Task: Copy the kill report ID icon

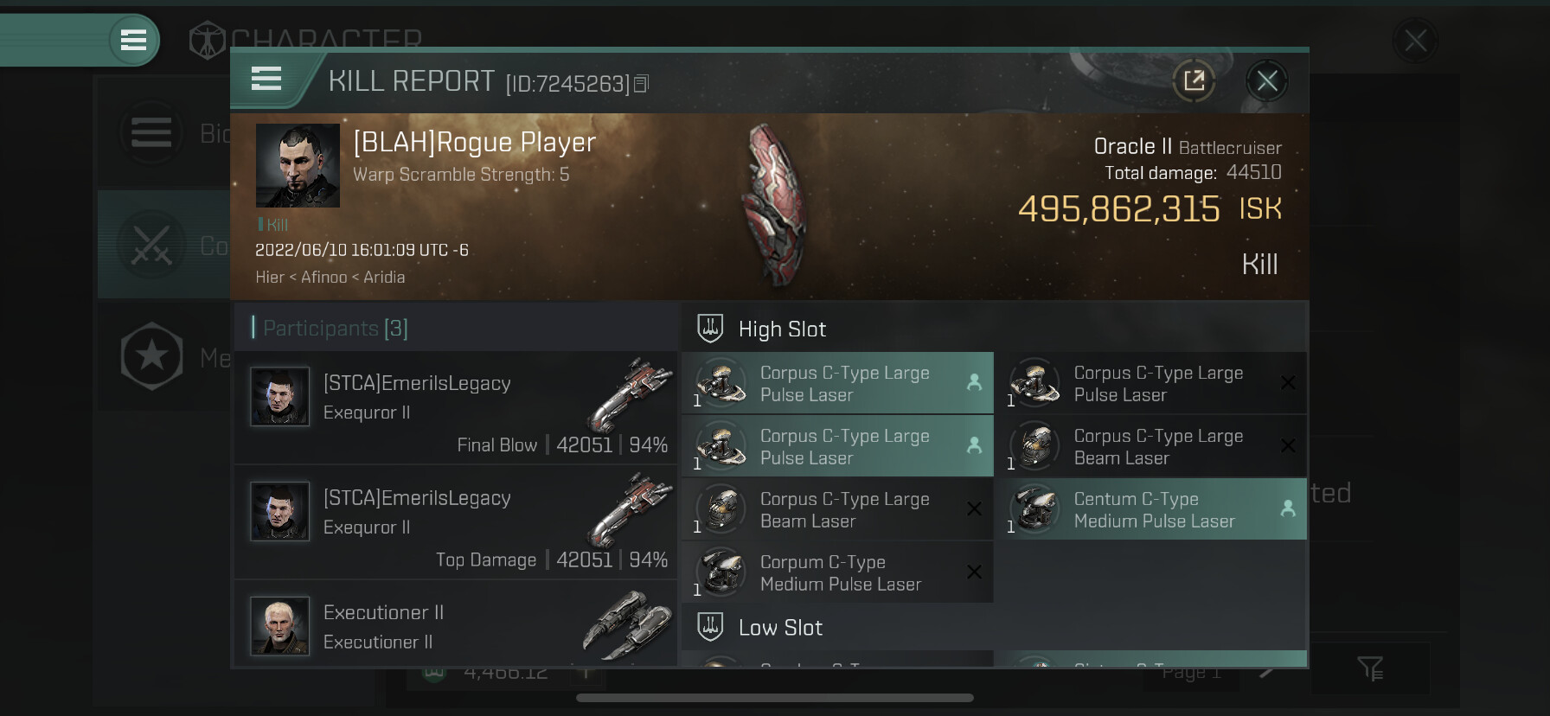Action: coord(641,84)
